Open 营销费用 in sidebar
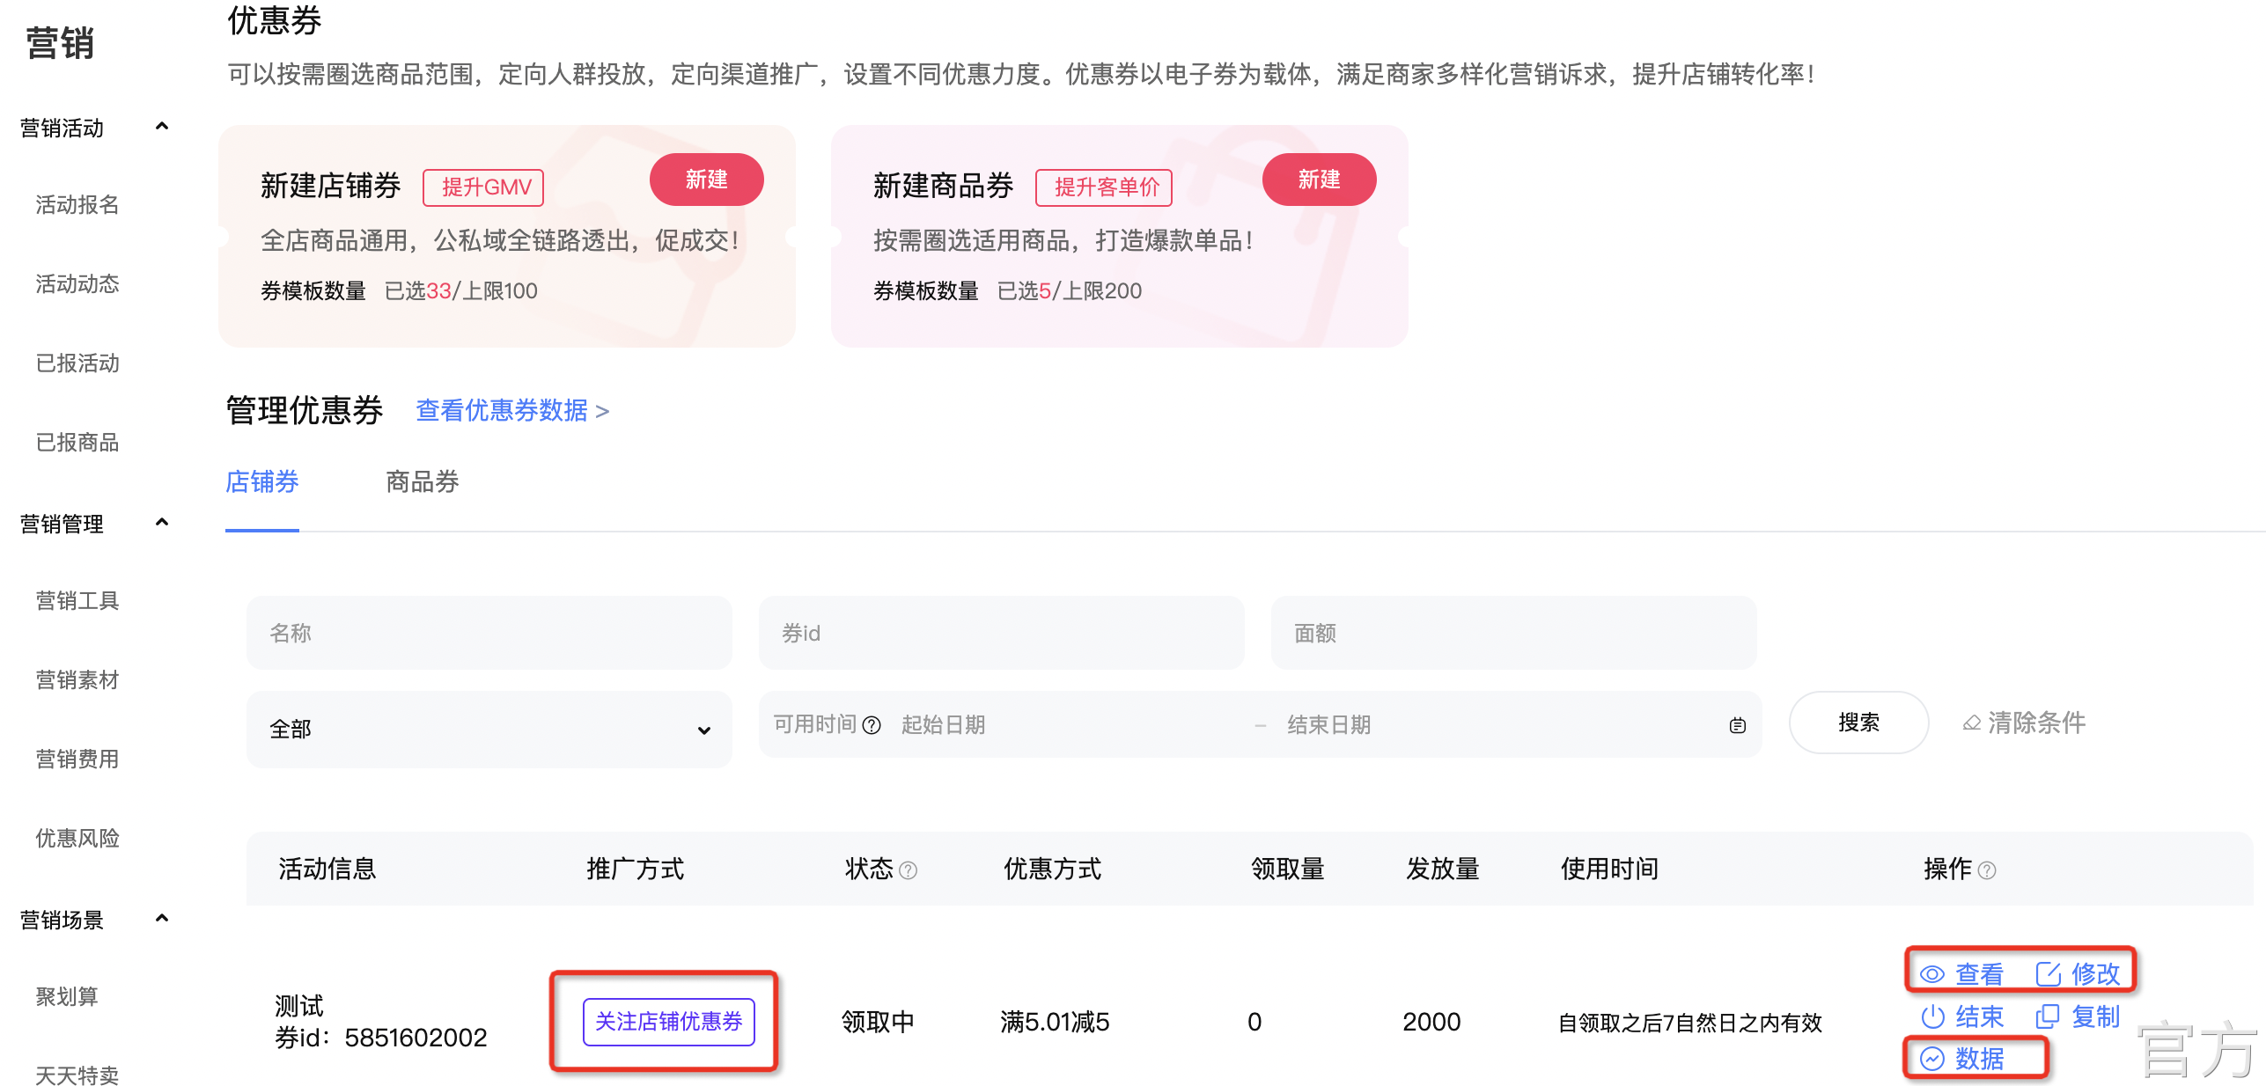This screenshot has width=2266, height=1086. (x=77, y=759)
